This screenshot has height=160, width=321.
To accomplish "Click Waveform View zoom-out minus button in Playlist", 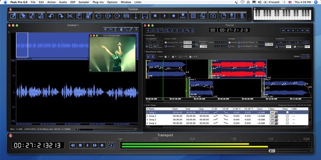I will coord(303,56).
